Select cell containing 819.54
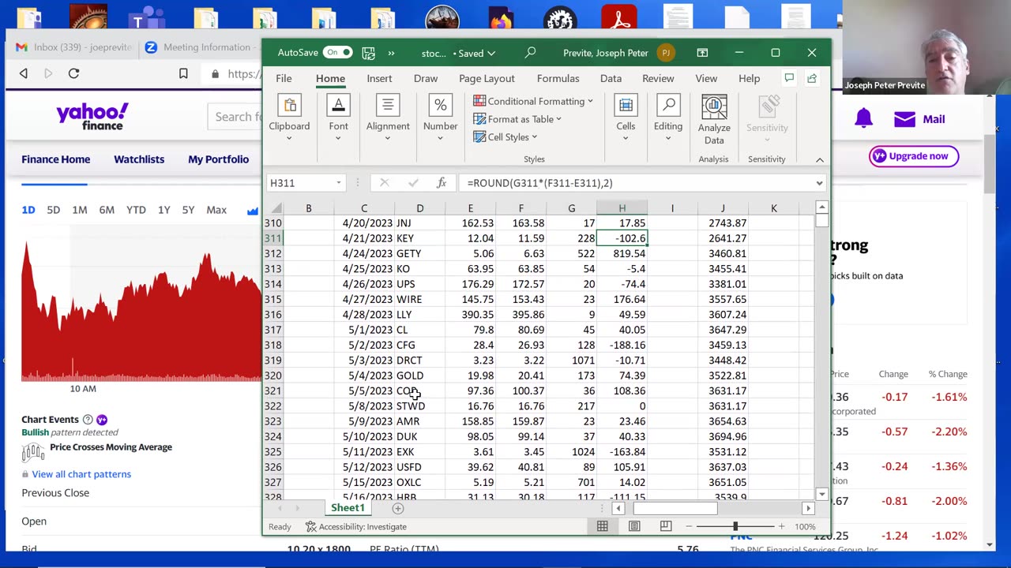The width and height of the screenshot is (1011, 568). pyautogui.click(x=622, y=253)
